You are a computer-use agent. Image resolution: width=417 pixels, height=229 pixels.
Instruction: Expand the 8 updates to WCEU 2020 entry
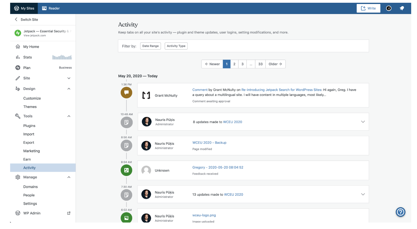pos(363,122)
